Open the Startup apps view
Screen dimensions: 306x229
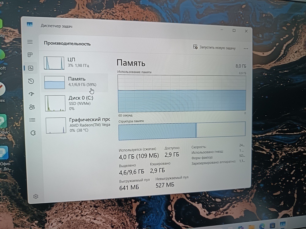(x=31, y=94)
